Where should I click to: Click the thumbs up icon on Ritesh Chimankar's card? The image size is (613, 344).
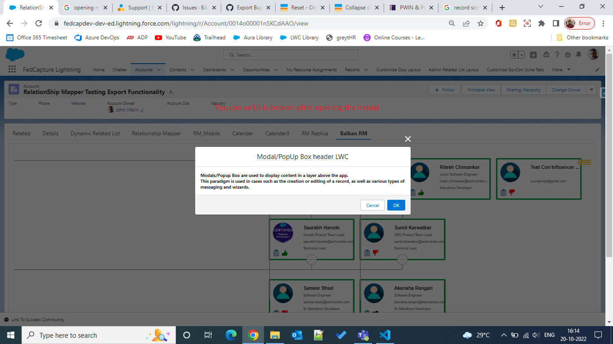click(x=422, y=193)
